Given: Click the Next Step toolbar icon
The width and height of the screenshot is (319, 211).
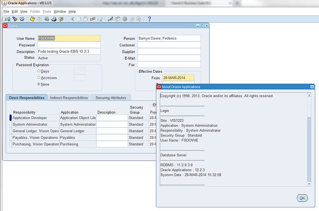Looking at the screenshot, I should (40, 19).
